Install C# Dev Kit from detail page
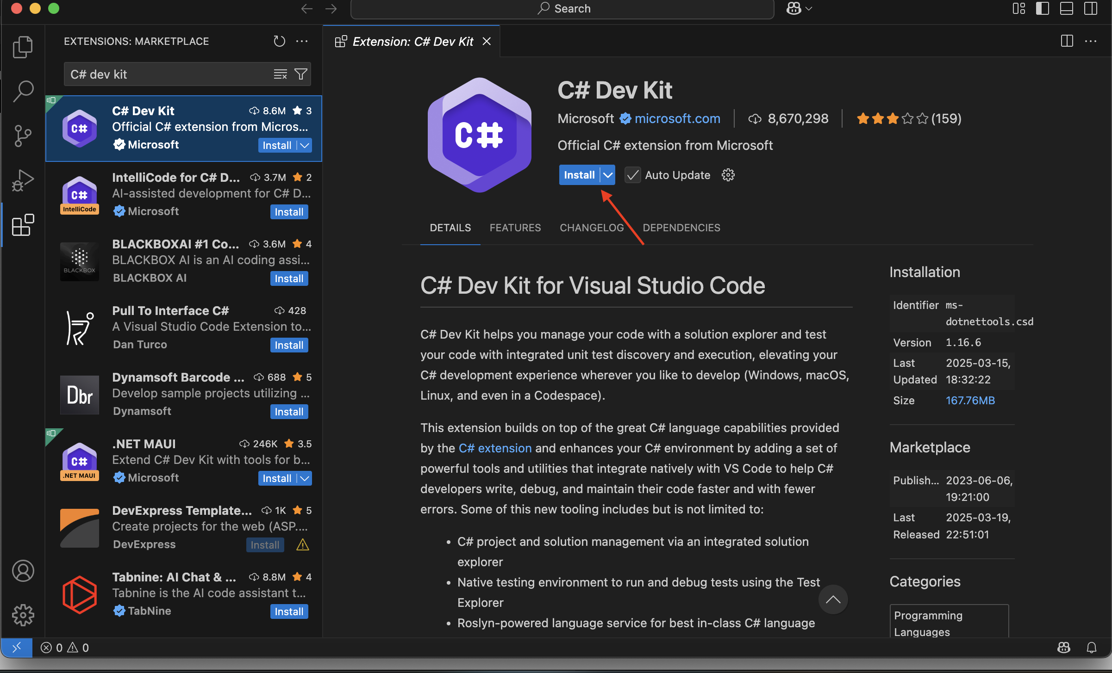 coord(579,175)
